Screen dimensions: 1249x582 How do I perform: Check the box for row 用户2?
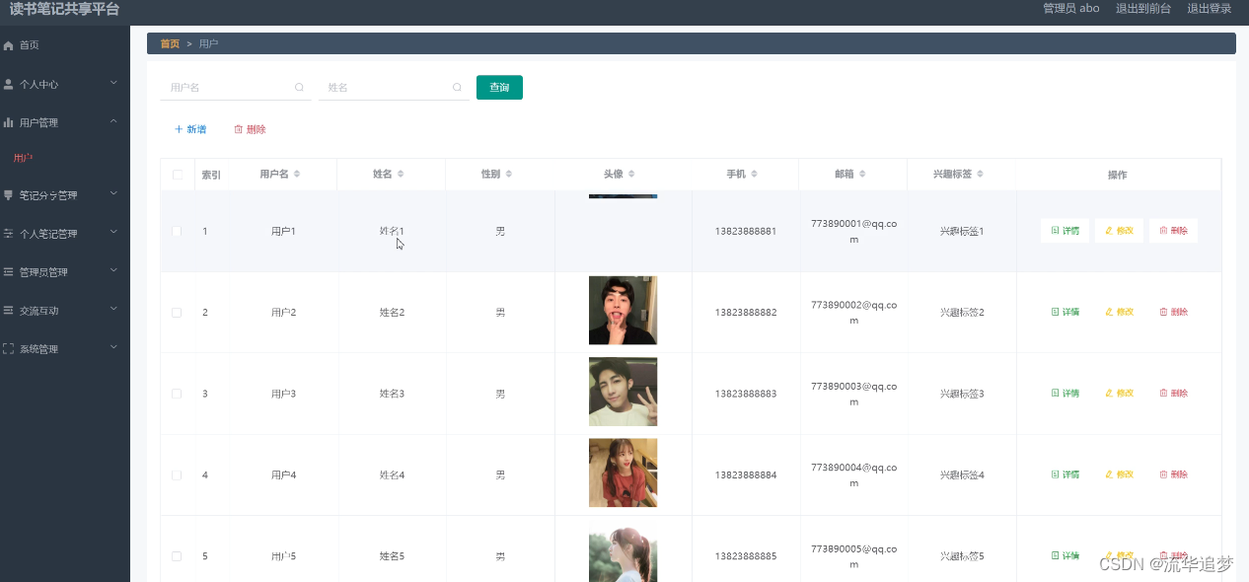[177, 312]
